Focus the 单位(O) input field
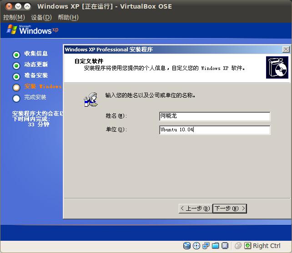 pos(215,129)
